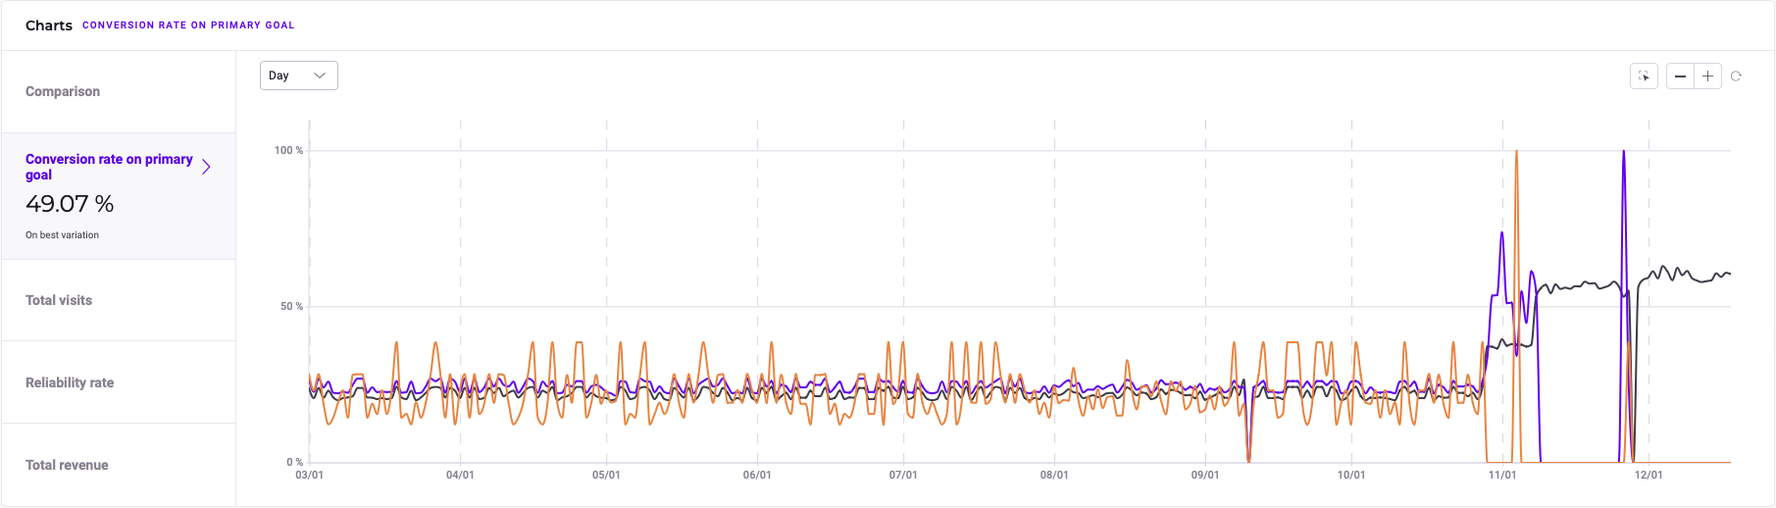Click the 12/01 x-axis date label

(1648, 475)
